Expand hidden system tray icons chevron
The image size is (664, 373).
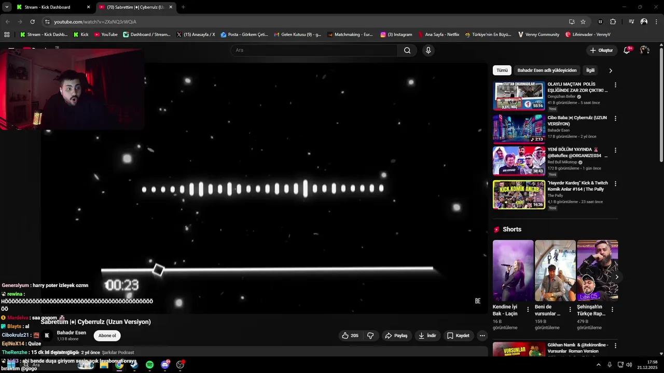click(x=598, y=365)
